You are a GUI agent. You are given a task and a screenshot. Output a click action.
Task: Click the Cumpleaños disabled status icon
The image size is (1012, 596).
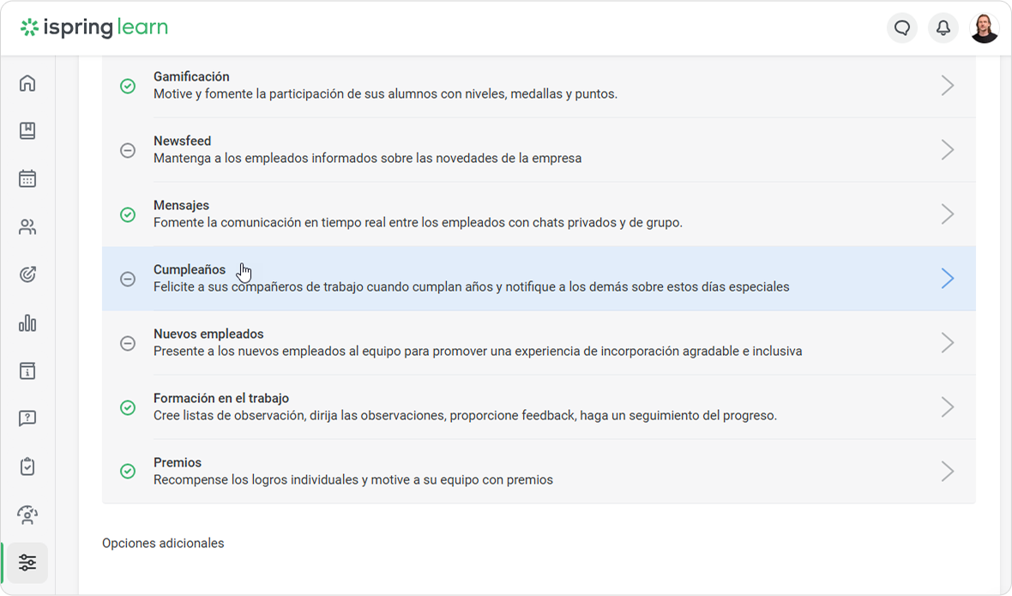click(128, 279)
